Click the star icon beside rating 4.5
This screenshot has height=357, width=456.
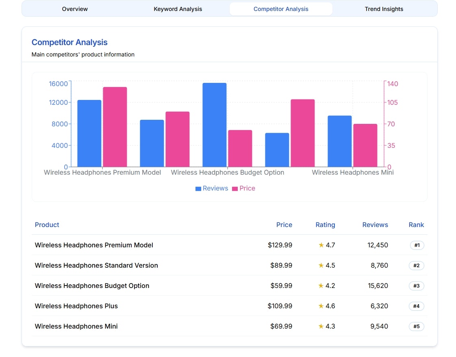pos(321,266)
